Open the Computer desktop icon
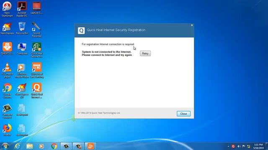Viewport: 268px width, 150px height. [22, 49]
